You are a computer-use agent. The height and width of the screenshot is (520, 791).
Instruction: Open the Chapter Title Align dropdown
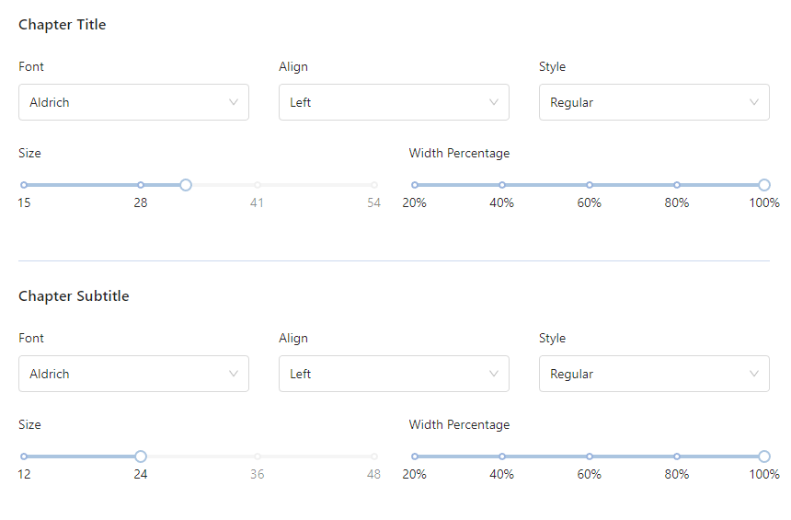[394, 102]
